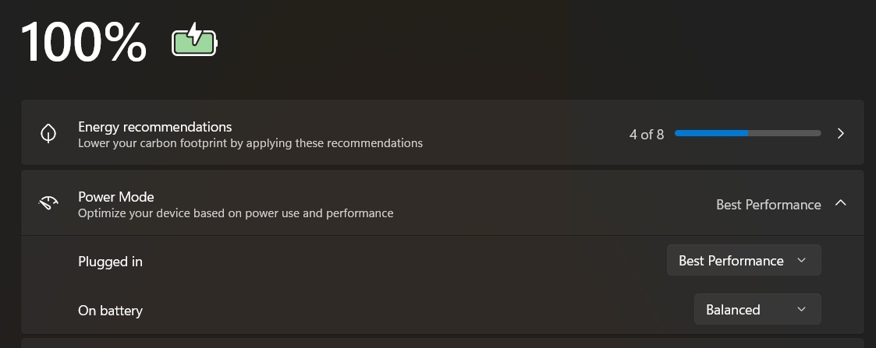This screenshot has width=876, height=348.
Task: Click the battery charging icon
Action: 195,40
